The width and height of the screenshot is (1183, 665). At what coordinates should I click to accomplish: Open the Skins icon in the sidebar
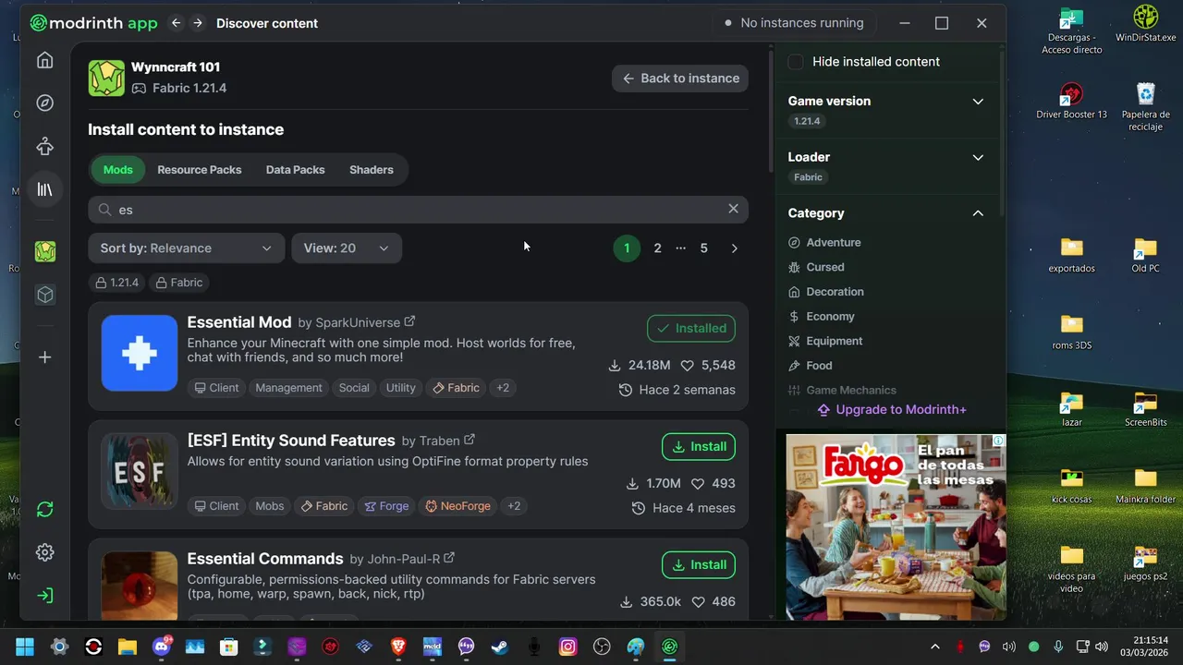click(44, 146)
